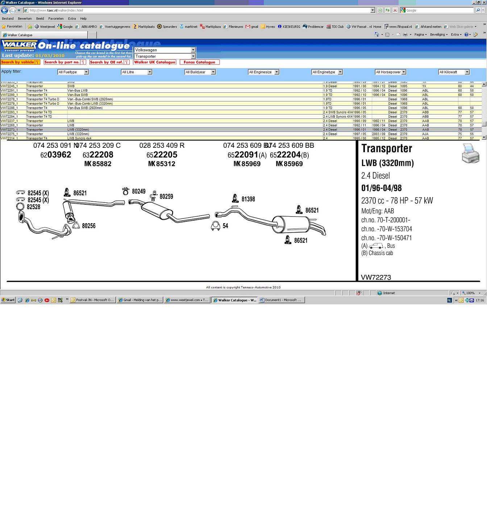Click the Search by part no. button
Viewport: 487px width, 526px height.
pyautogui.click(x=64, y=62)
